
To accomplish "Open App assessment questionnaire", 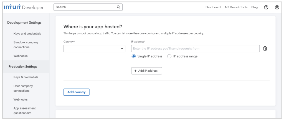I will [x=25, y=111].
